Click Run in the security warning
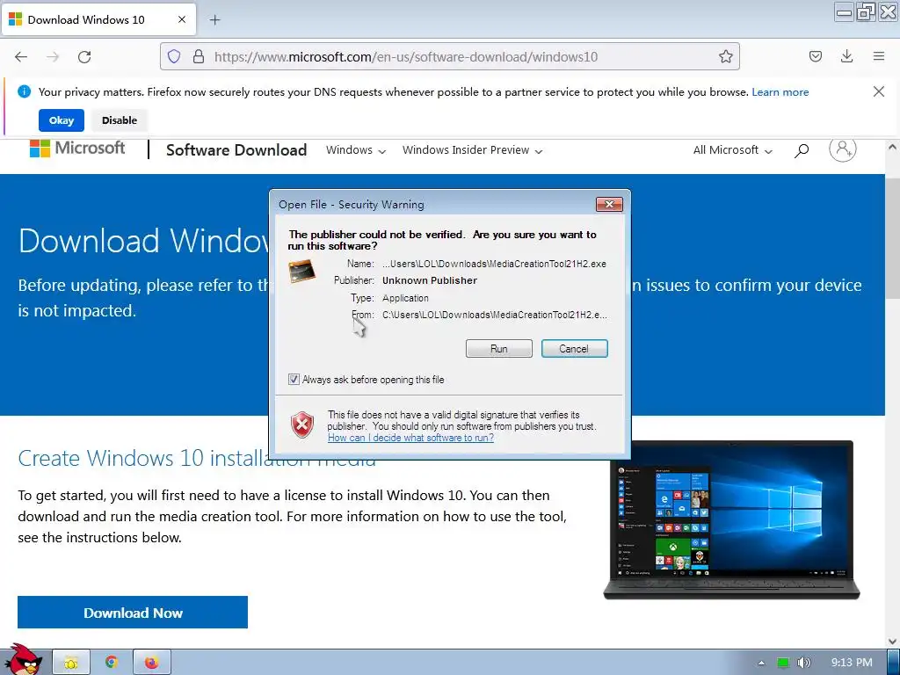 pyautogui.click(x=499, y=348)
